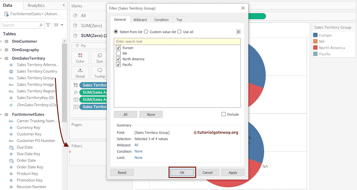Select the Customer PO Number field
Viewport: 357px width, 190px height.
click(36, 141)
